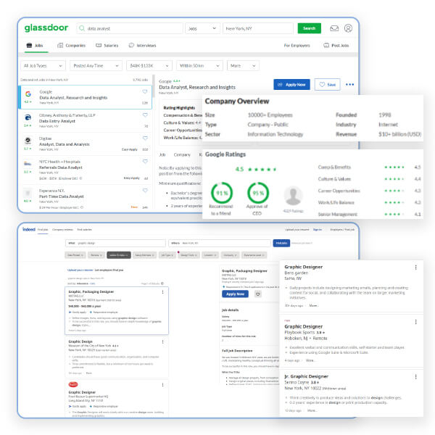Open the Glassdoor user profile icon
Screen dimensions: 435x435
click(x=348, y=28)
